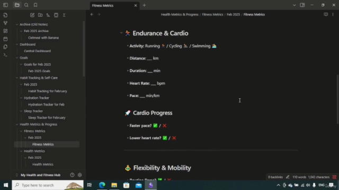Open vault settings gear
The image size is (339, 190).
(x=80, y=175)
